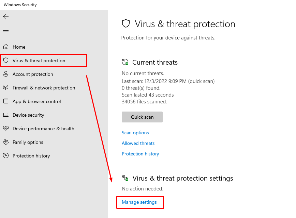Click the Device performance heart icon
The image size is (296, 218).
click(6, 129)
